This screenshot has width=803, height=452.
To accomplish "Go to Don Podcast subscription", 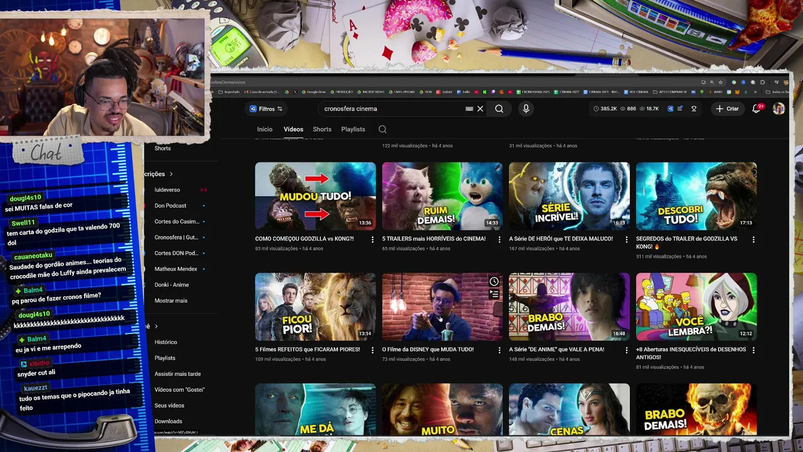I will pos(171,205).
